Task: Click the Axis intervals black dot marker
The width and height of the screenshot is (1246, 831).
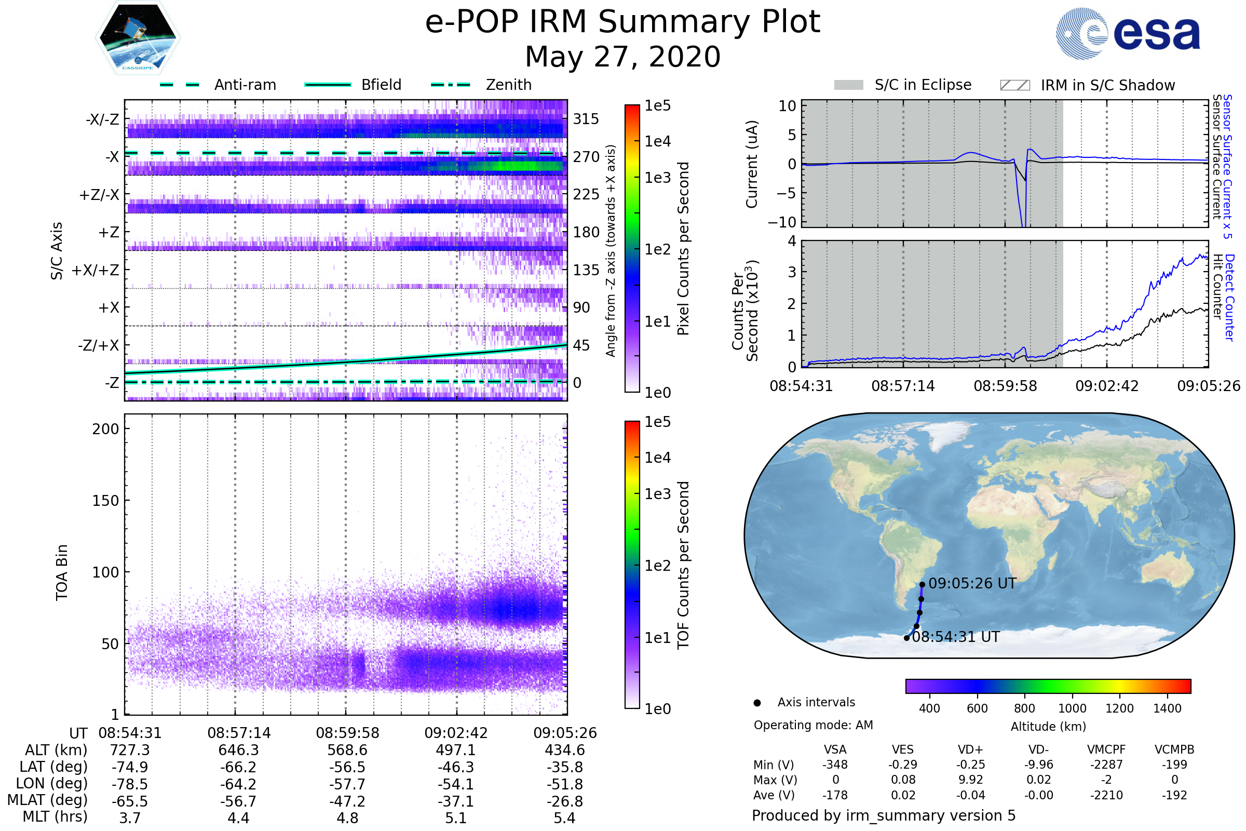Action: click(757, 703)
